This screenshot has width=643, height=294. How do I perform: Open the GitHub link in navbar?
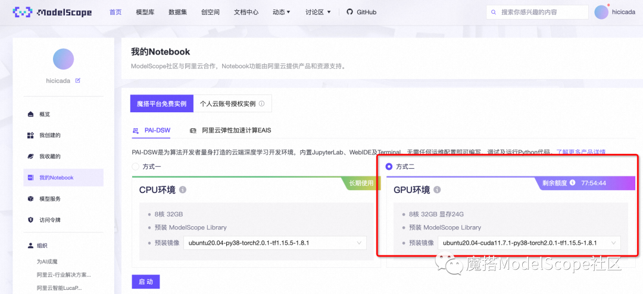tap(361, 12)
